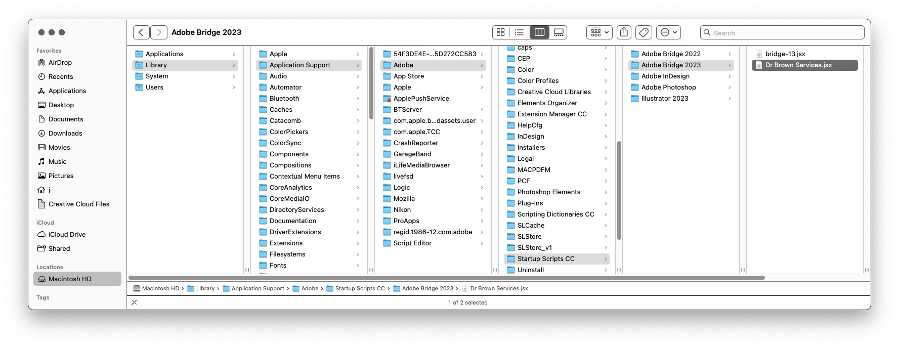Click the horizontal scrollbar under the columns
The height and width of the screenshot is (347, 899).
[x=447, y=278]
